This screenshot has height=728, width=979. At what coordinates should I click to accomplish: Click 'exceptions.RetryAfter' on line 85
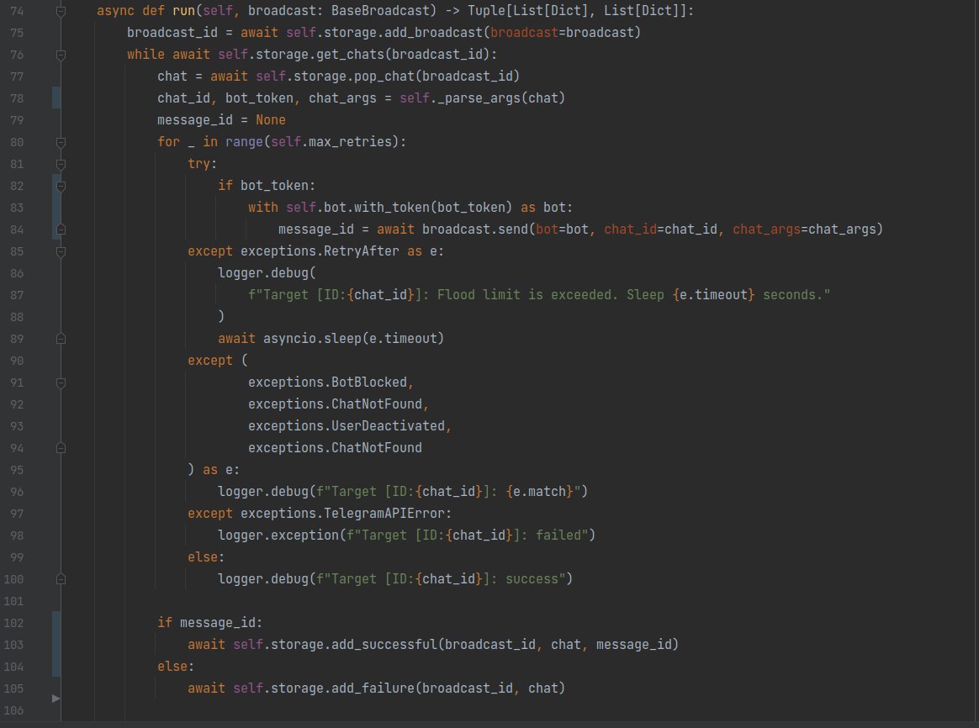pyautogui.click(x=320, y=251)
